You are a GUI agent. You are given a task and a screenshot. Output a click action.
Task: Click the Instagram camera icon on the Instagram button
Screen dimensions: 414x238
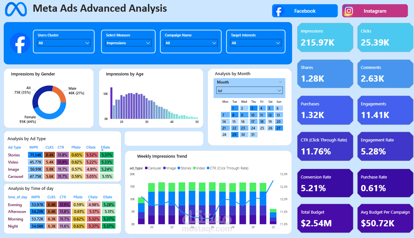click(348, 11)
